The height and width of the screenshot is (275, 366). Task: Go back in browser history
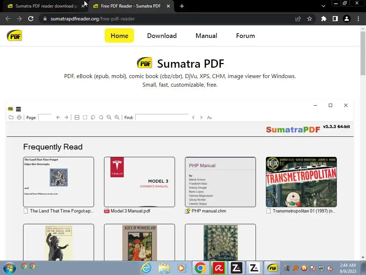(8, 19)
